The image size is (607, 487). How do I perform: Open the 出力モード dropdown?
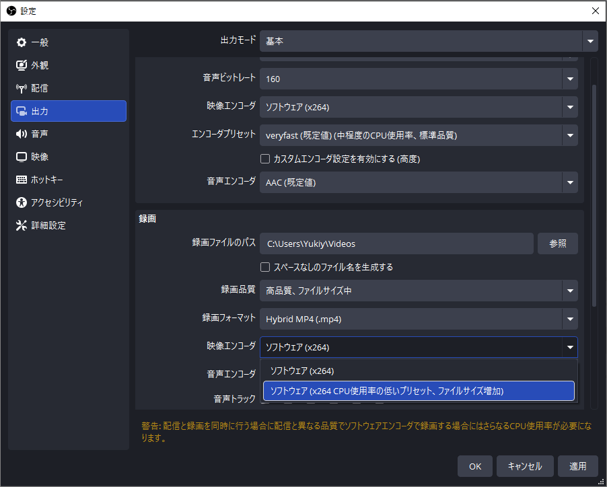point(425,41)
